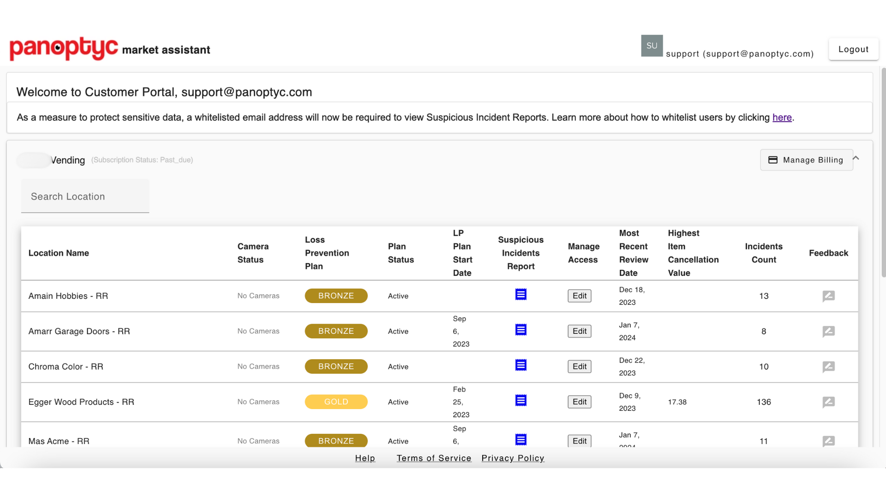Edit access for Amarr Garage Doors - RR
The height and width of the screenshot is (498, 886).
579,331
